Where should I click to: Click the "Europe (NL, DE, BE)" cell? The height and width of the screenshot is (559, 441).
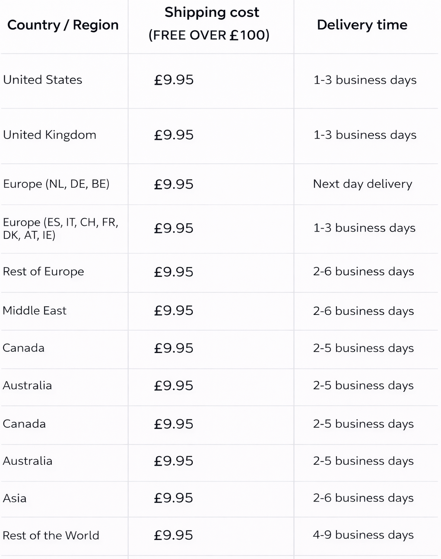point(56,184)
